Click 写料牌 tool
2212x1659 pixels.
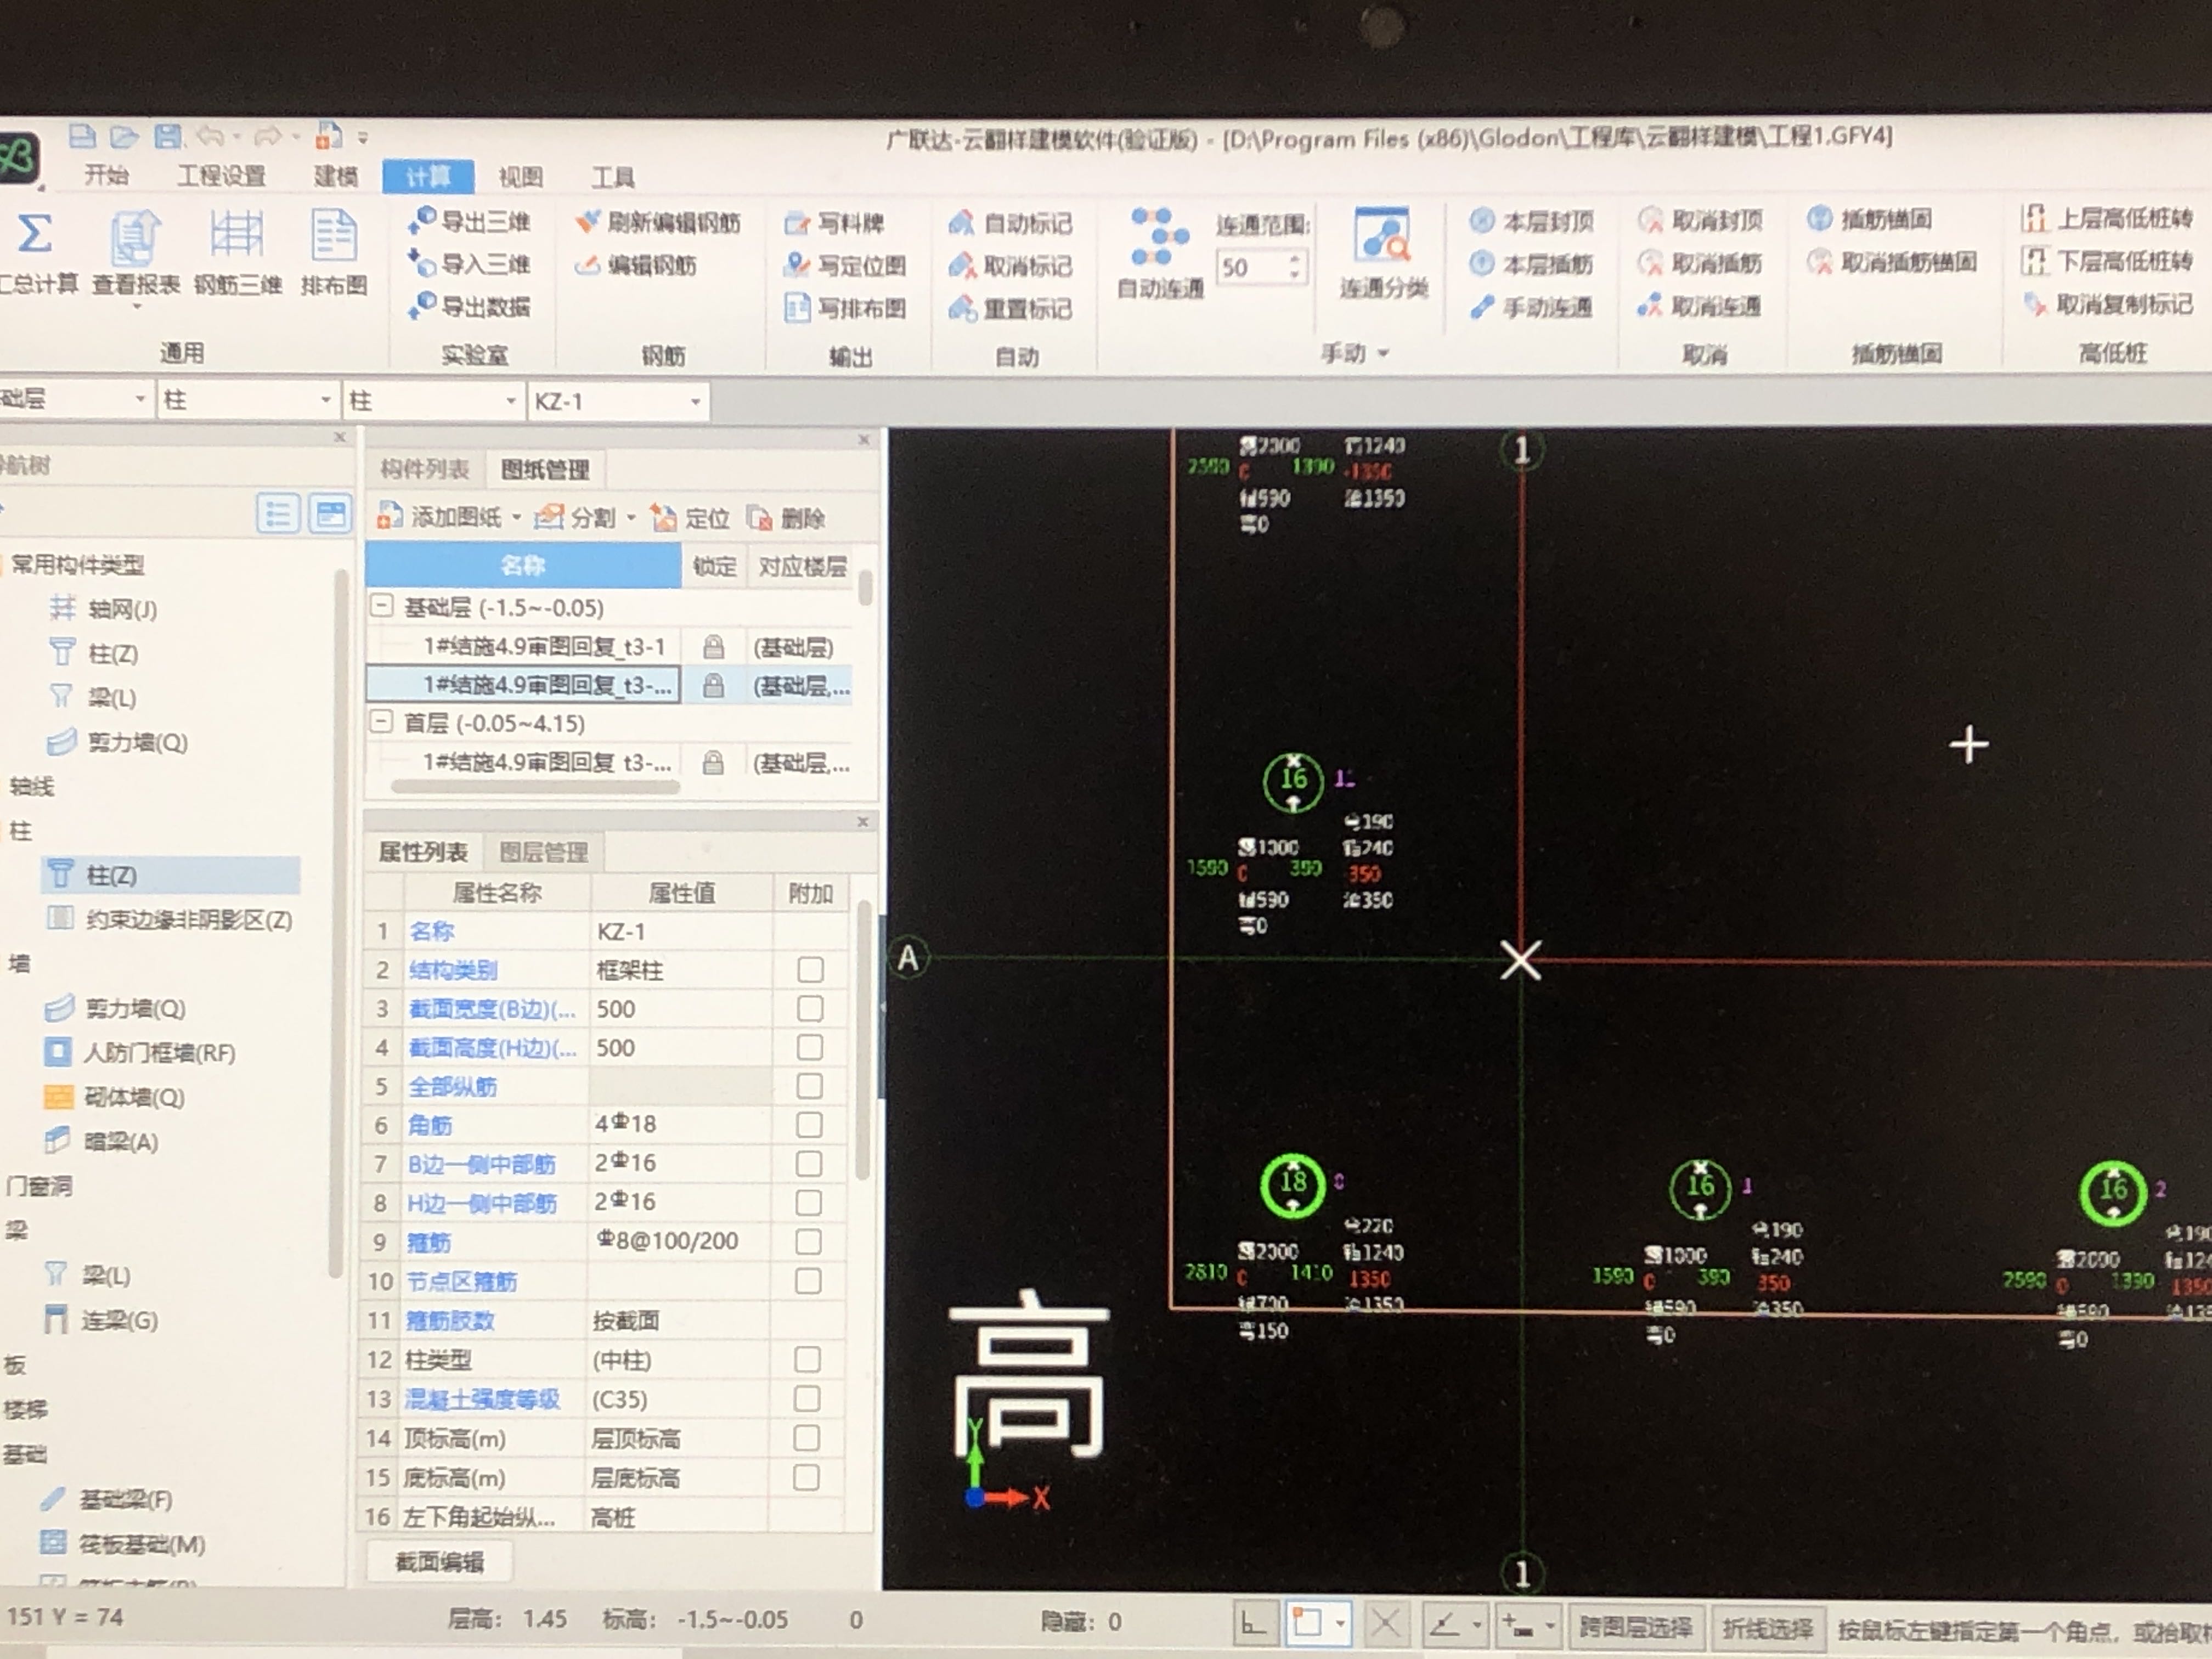tap(834, 223)
